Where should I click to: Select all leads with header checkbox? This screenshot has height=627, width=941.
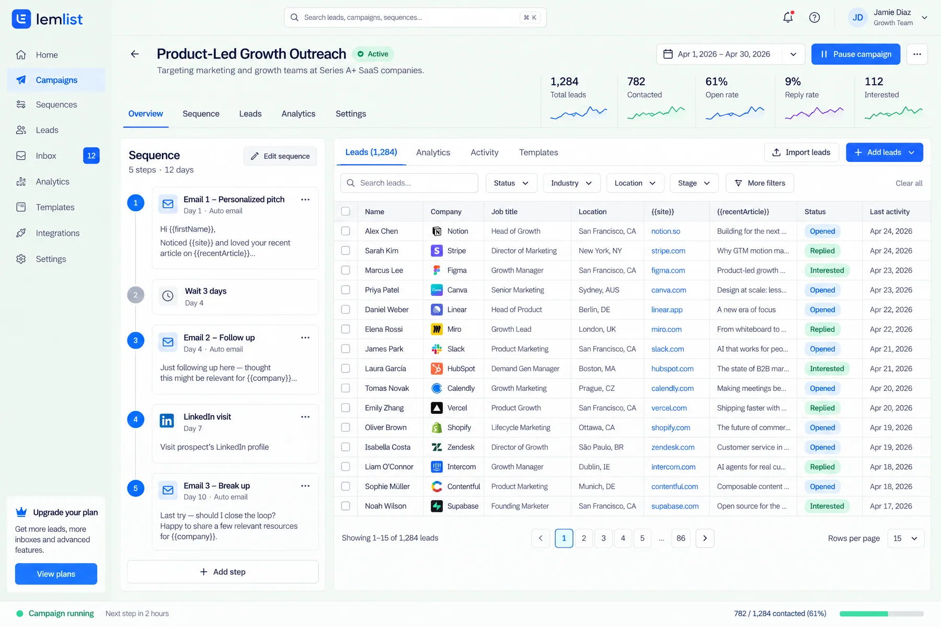click(346, 212)
